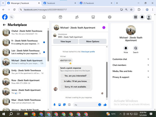Screen dimensions: 156x117
Task: Click Michael's listing thumbnail in chat header
Action: click(x=56, y=27)
